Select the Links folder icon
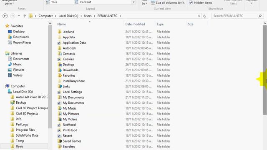Image resolution: width=267 pixels, height=150 pixels. (59, 86)
